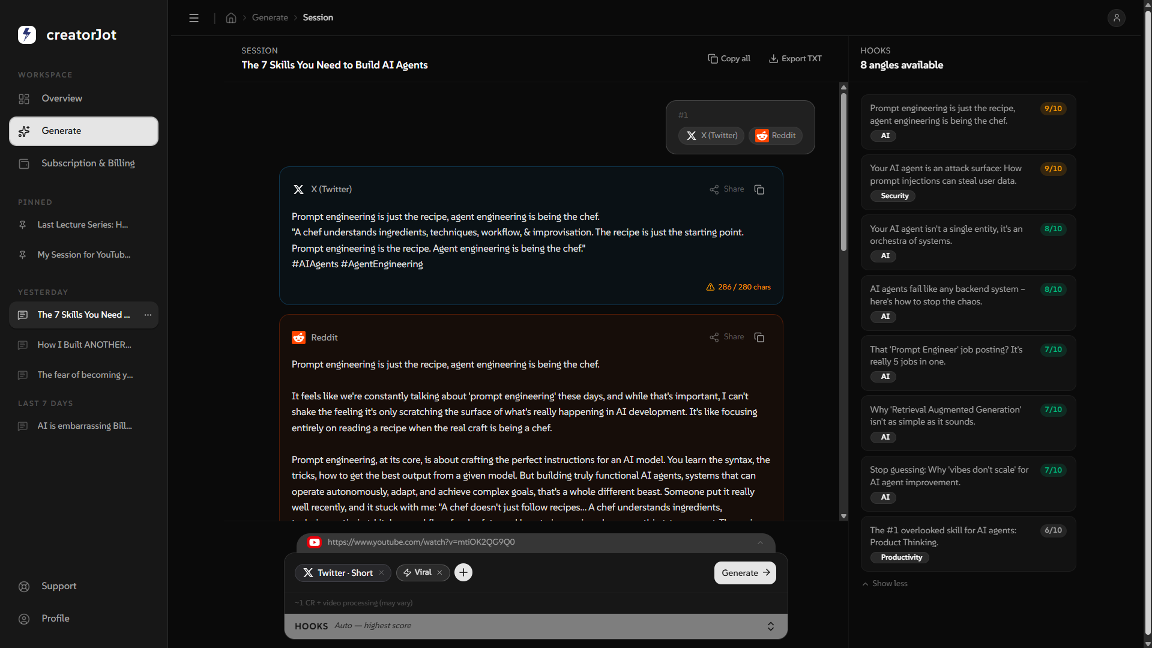The width and height of the screenshot is (1152, 648).
Task: Click the Support lifebuoy icon
Action: click(x=24, y=587)
